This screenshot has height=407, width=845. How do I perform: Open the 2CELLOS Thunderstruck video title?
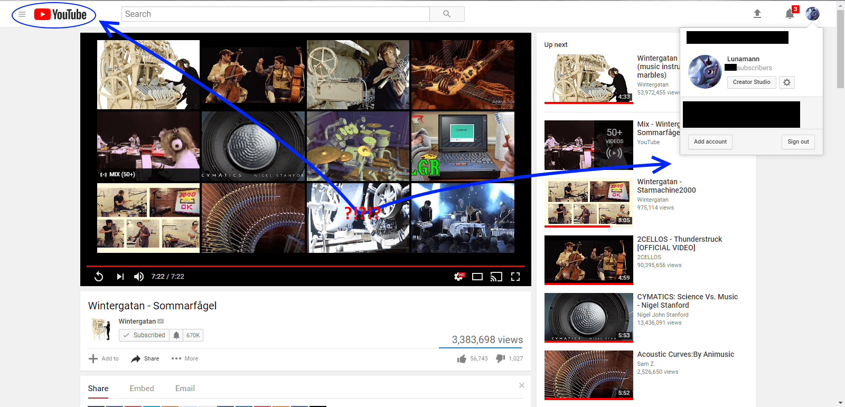point(679,243)
